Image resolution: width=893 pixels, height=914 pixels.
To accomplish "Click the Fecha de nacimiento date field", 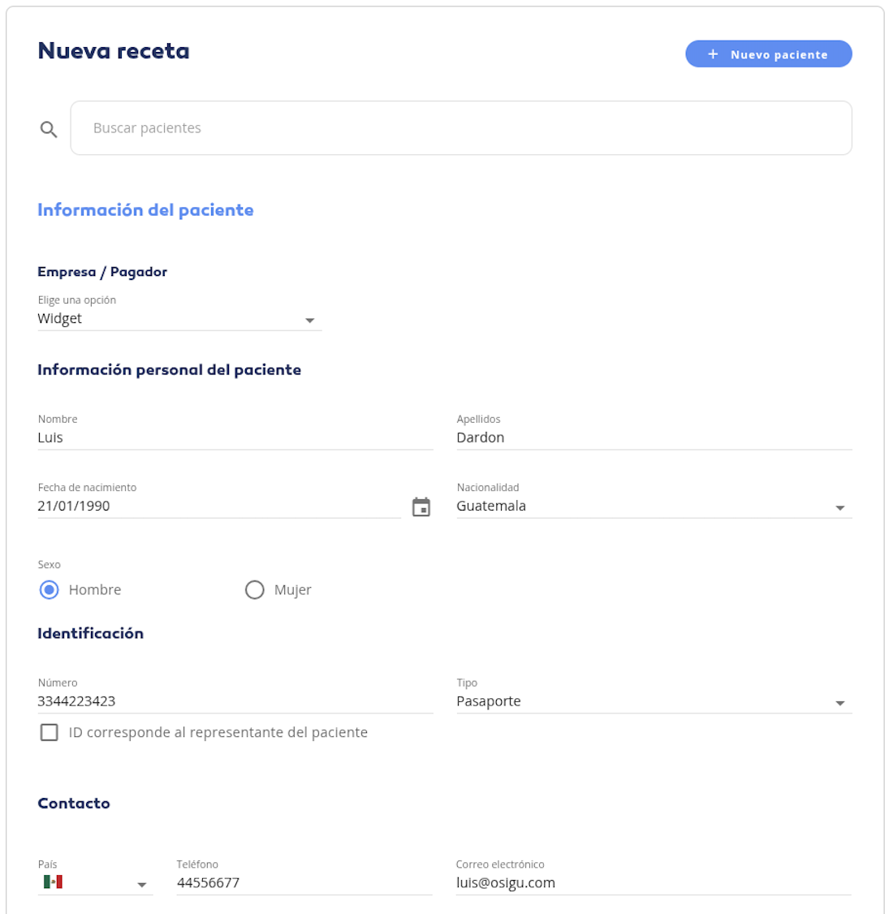I will pos(219,506).
